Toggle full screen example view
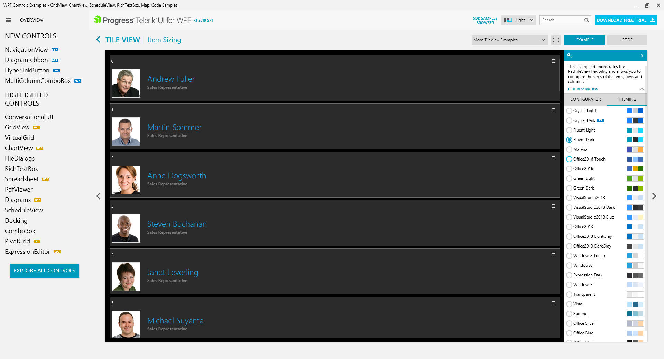 click(556, 40)
